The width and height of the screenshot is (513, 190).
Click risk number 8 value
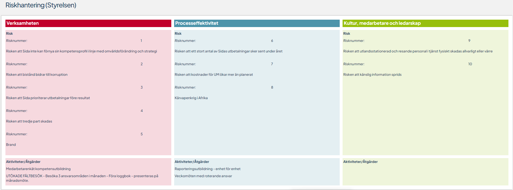pyautogui.click(x=272, y=87)
